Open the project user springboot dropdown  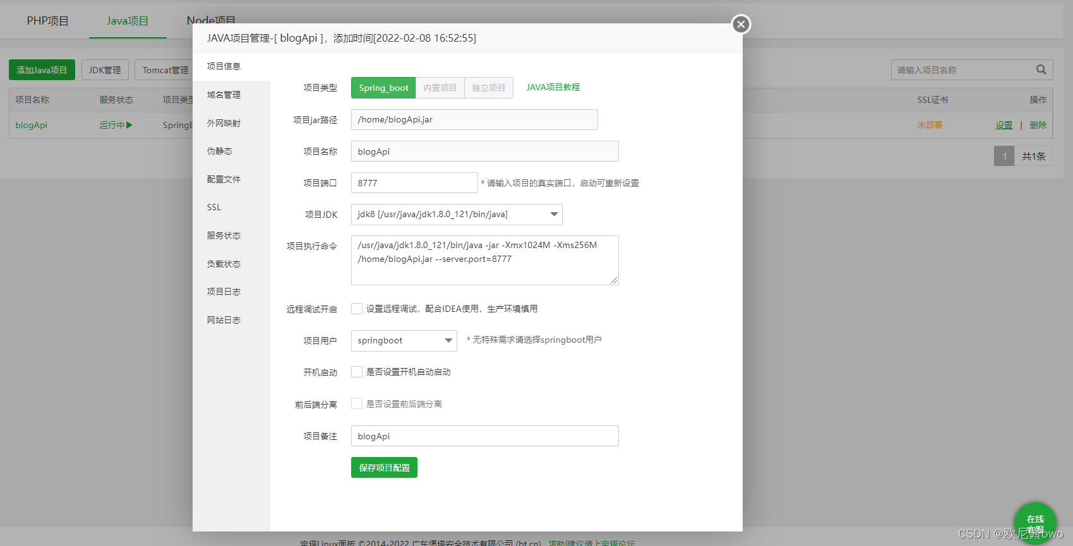point(404,341)
